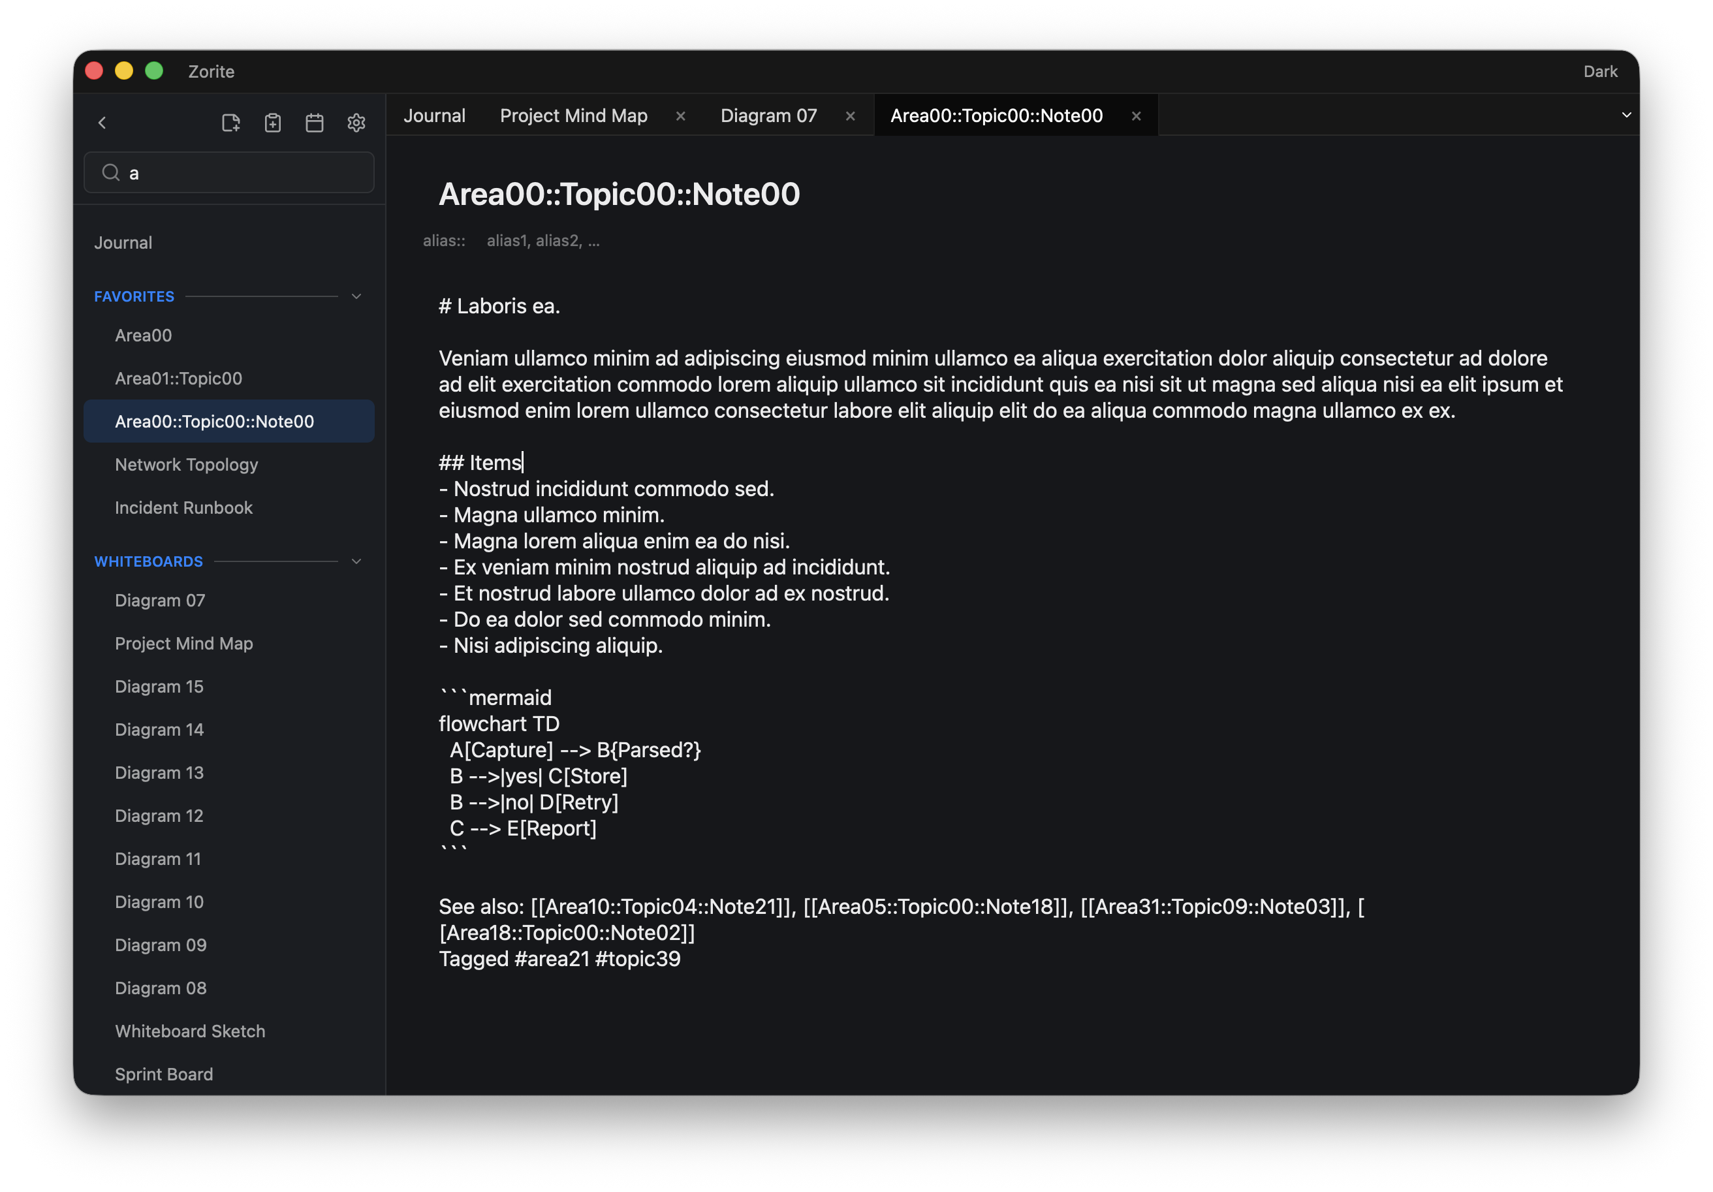Click the magnifier icon in the search box
The width and height of the screenshot is (1713, 1192).
click(111, 172)
